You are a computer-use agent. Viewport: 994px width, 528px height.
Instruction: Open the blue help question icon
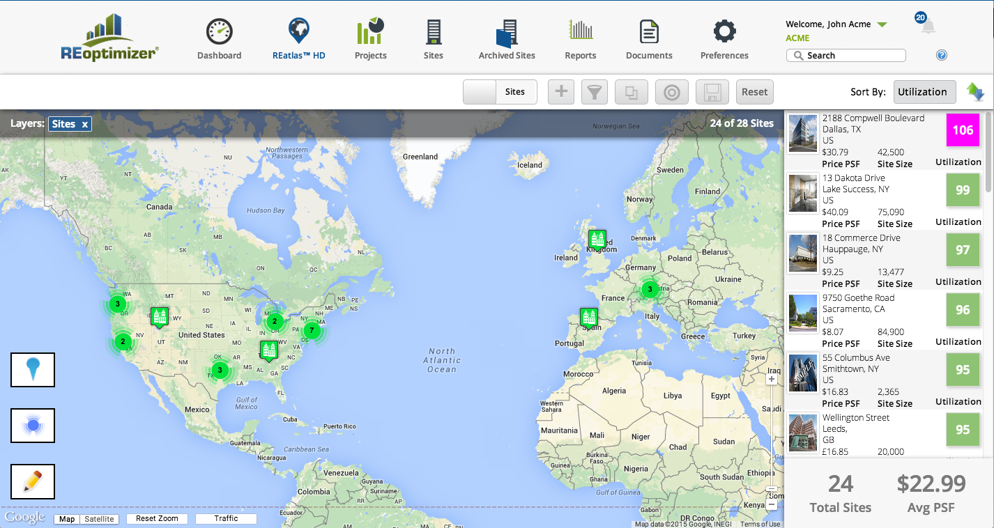click(942, 55)
